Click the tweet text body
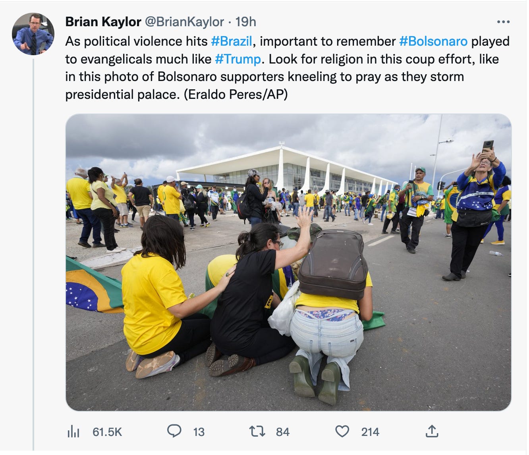 pos(287,68)
